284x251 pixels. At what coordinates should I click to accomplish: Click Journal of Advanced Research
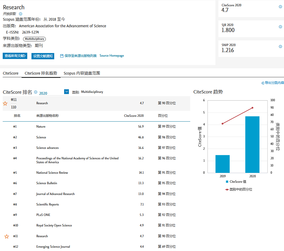click(x=55, y=194)
